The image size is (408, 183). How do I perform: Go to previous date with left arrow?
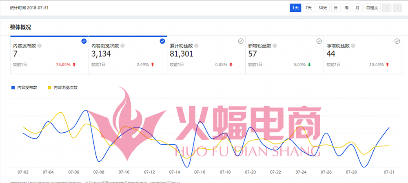387,8
